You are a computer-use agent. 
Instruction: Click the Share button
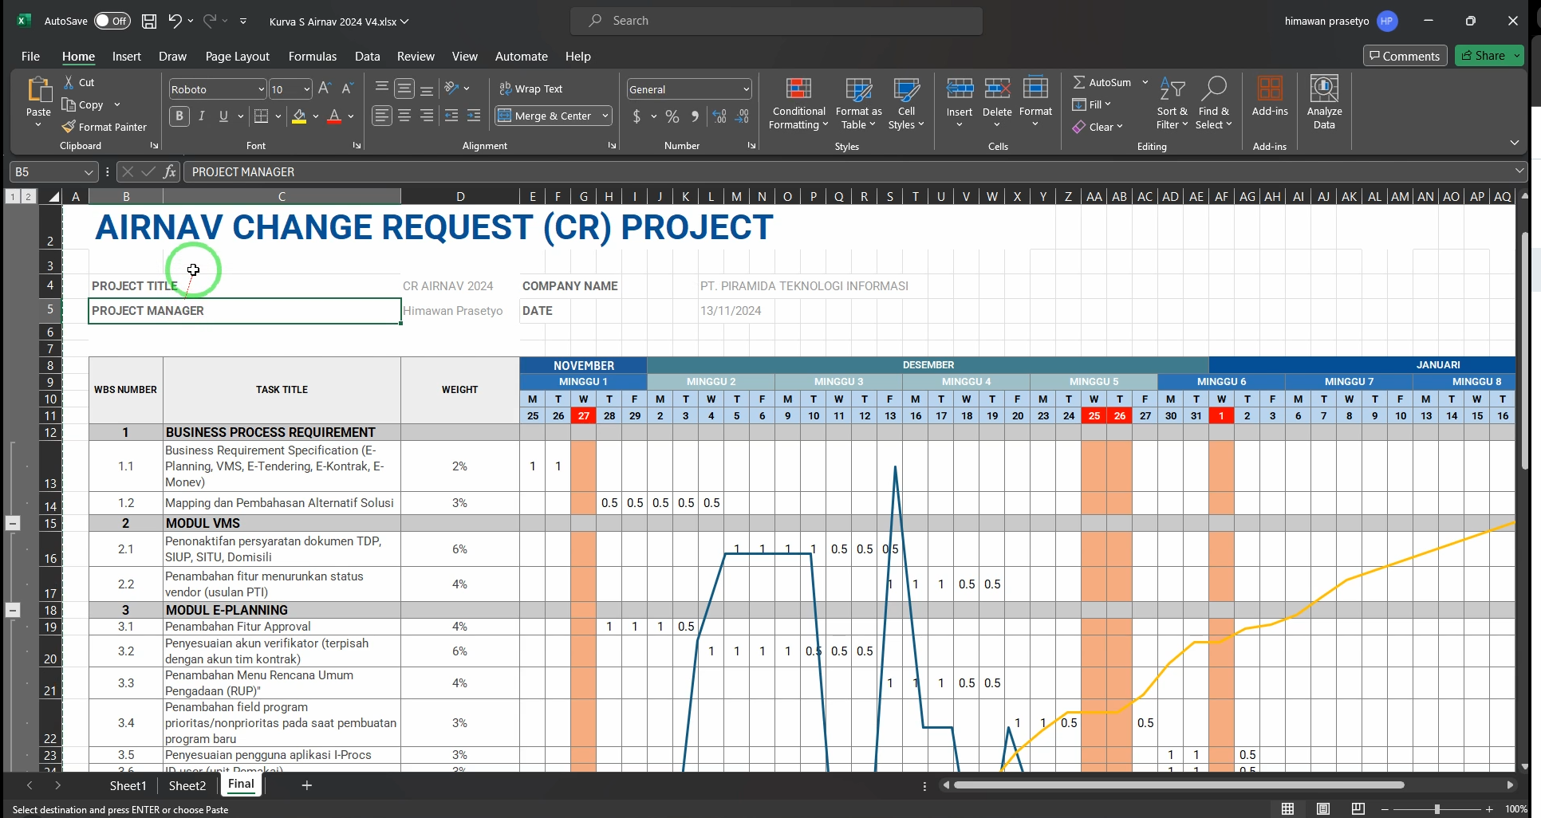(1482, 56)
